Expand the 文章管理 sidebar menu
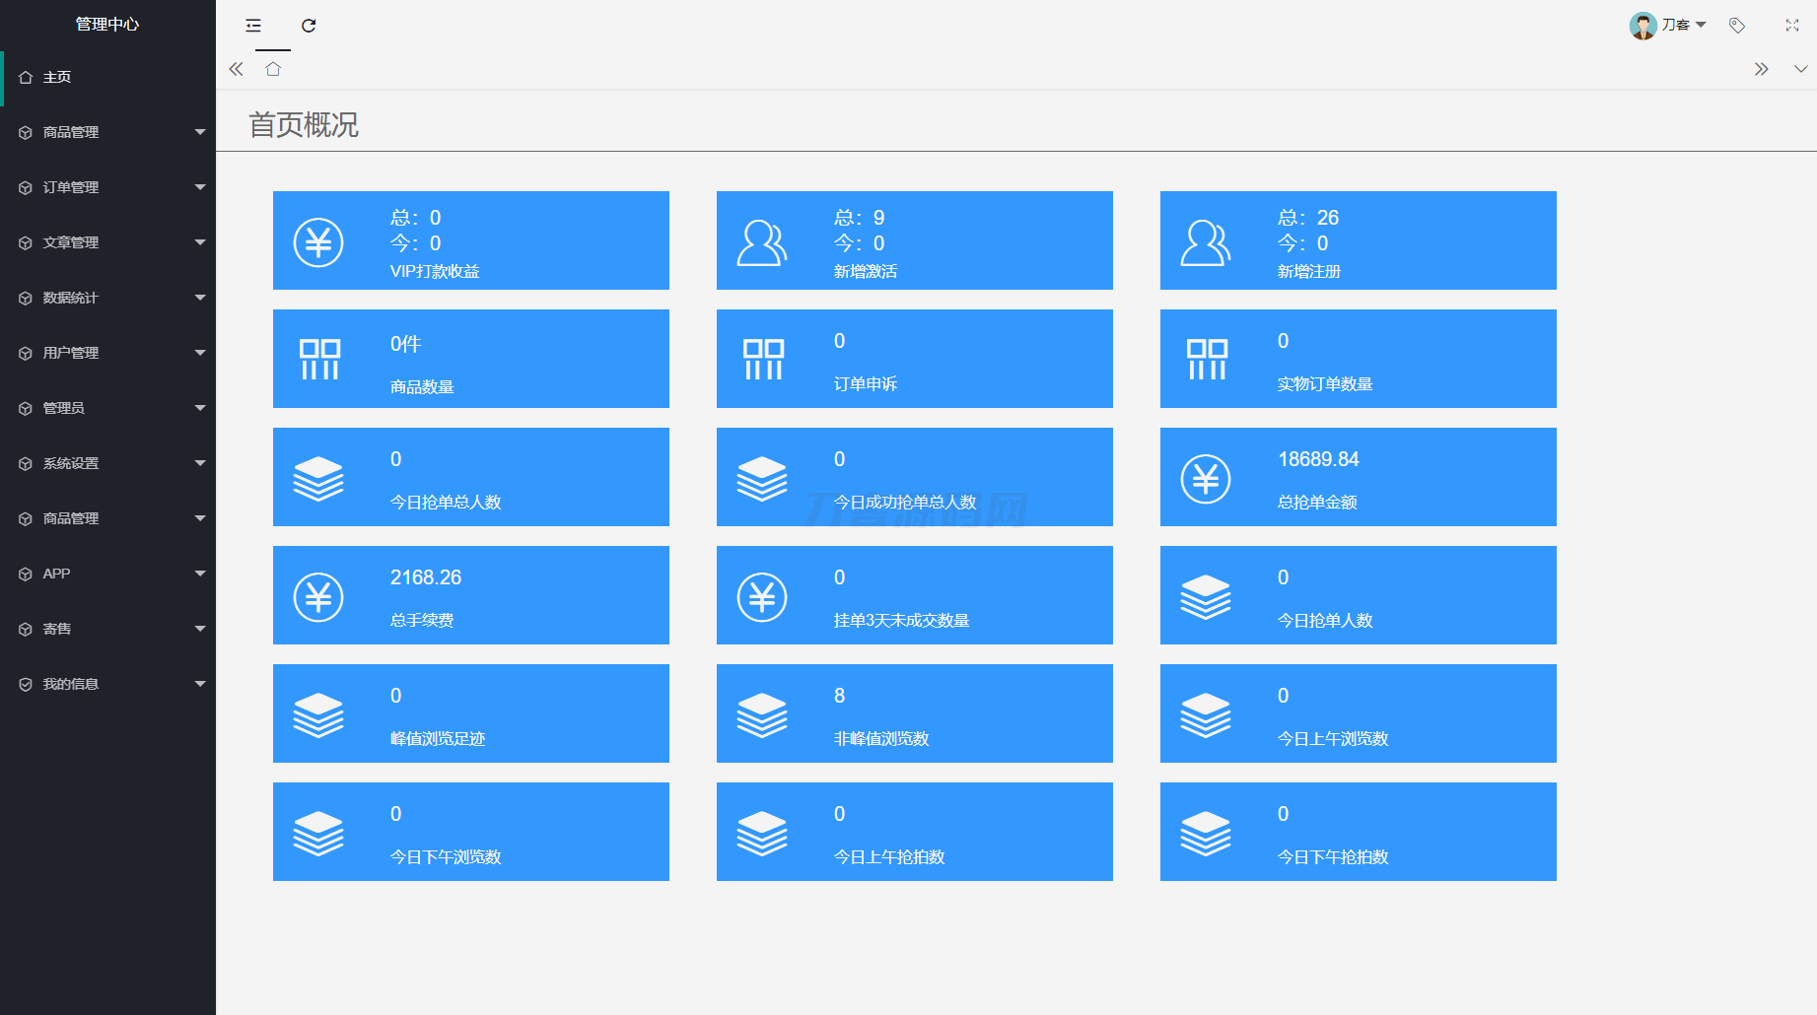The image size is (1817, 1015). [107, 242]
